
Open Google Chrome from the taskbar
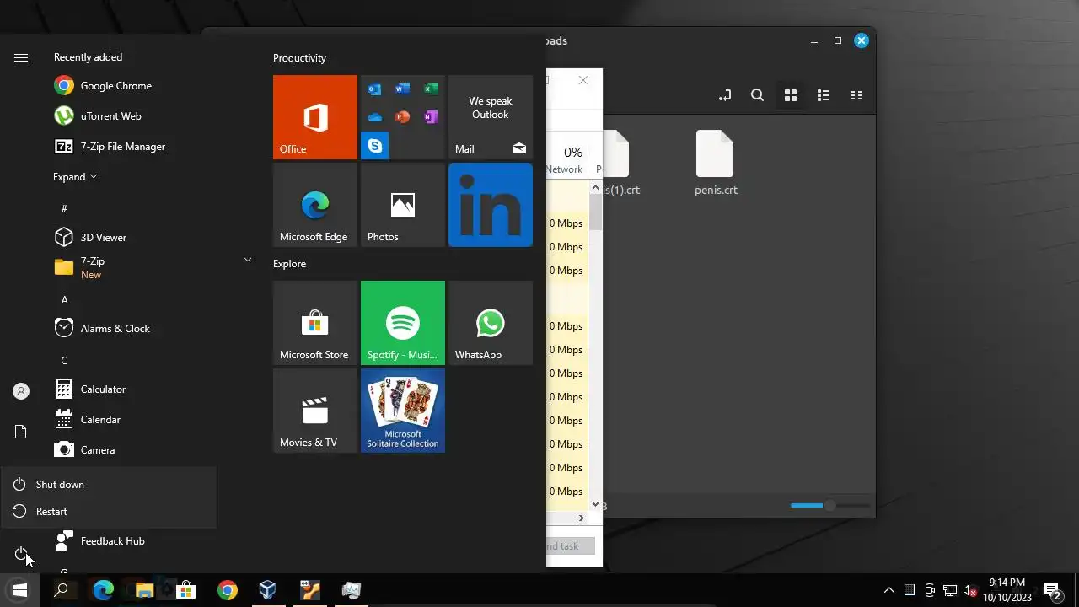pos(227,590)
